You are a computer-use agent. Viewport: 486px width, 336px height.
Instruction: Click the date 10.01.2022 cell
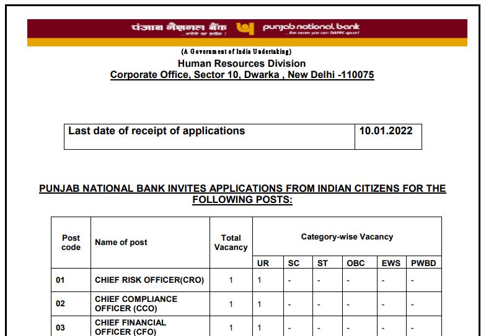[x=388, y=137]
